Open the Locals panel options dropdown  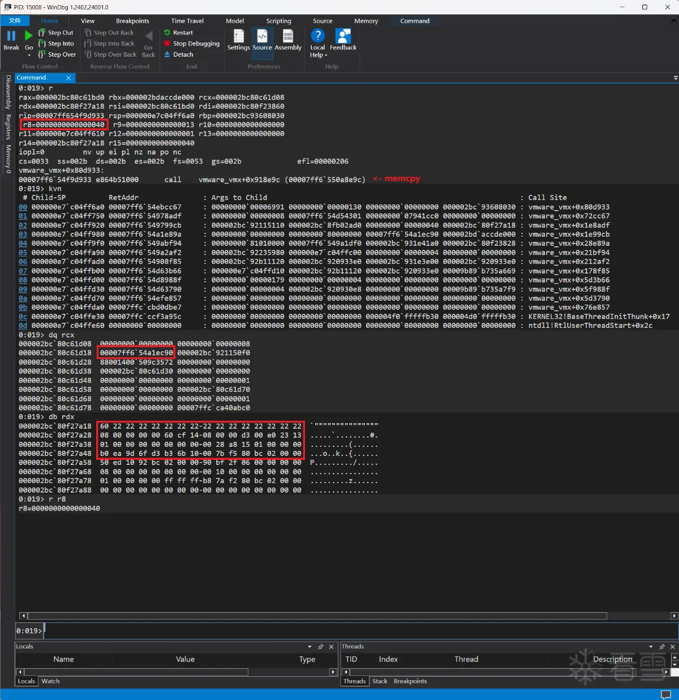pyautogui.click(x=310, y=647)
